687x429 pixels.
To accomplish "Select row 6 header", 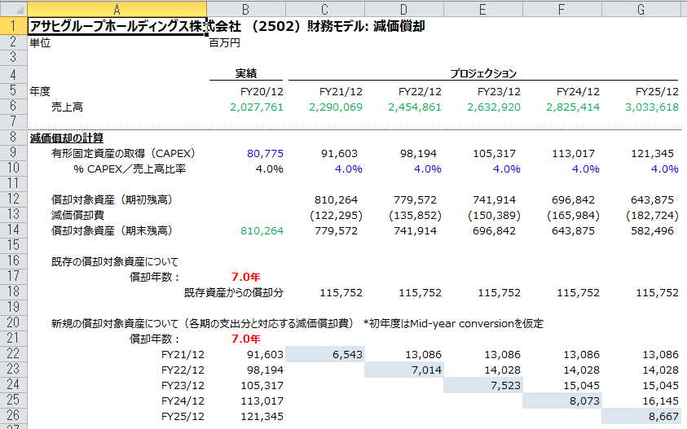I will tap(14, 106).
